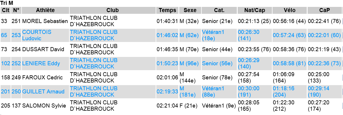The width and height of the screenshot is (343, 115).
Task: Click the N° column header
Action: [16, 10]
